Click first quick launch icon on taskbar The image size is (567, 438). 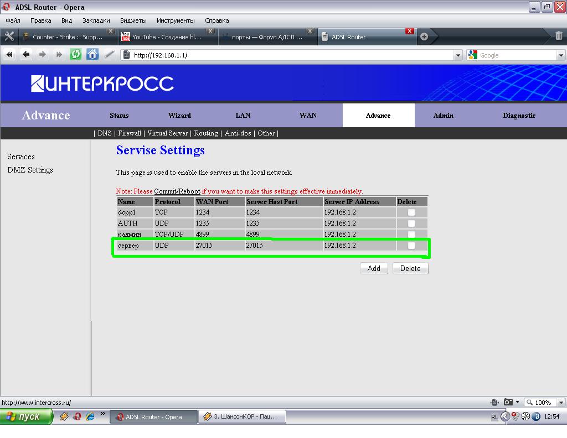pyautogui.click(x=64, y=416)
